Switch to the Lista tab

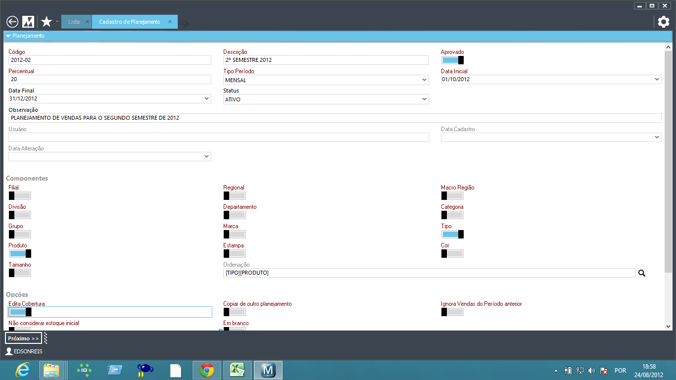click(x=74, y=22)
